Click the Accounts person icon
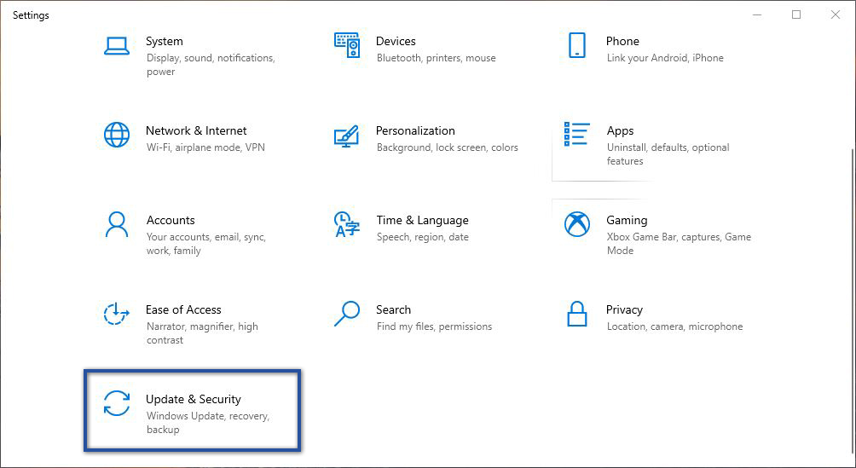Image resolution: width=856 pixels, height=468 pixels. [116, 224]
